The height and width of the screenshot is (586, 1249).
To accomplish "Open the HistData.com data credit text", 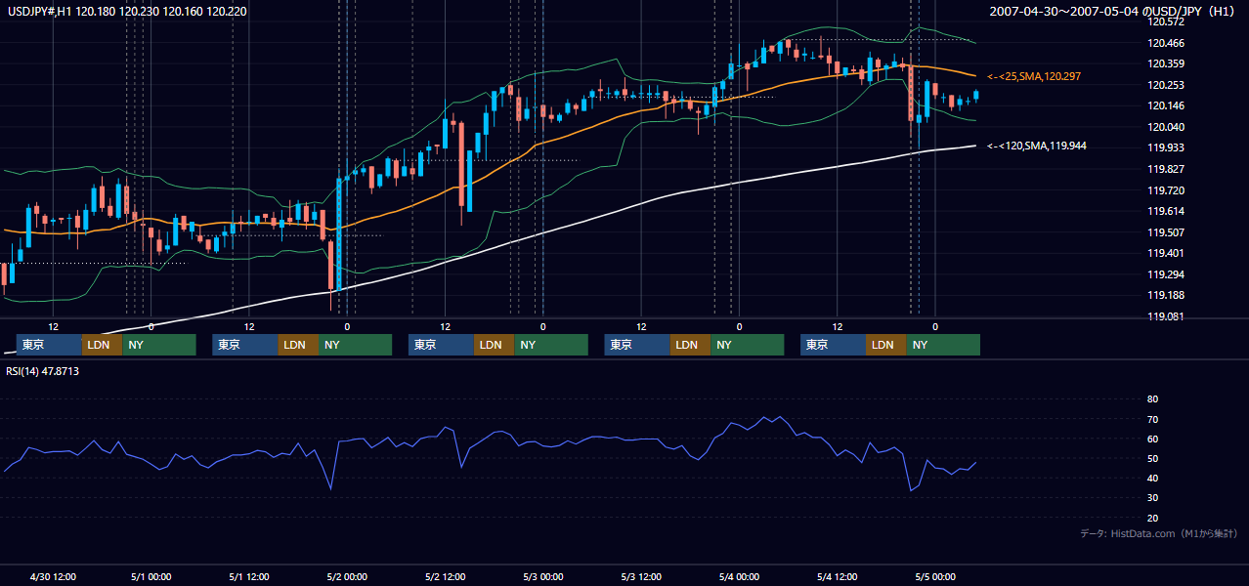I will [x=1159, y=533].
